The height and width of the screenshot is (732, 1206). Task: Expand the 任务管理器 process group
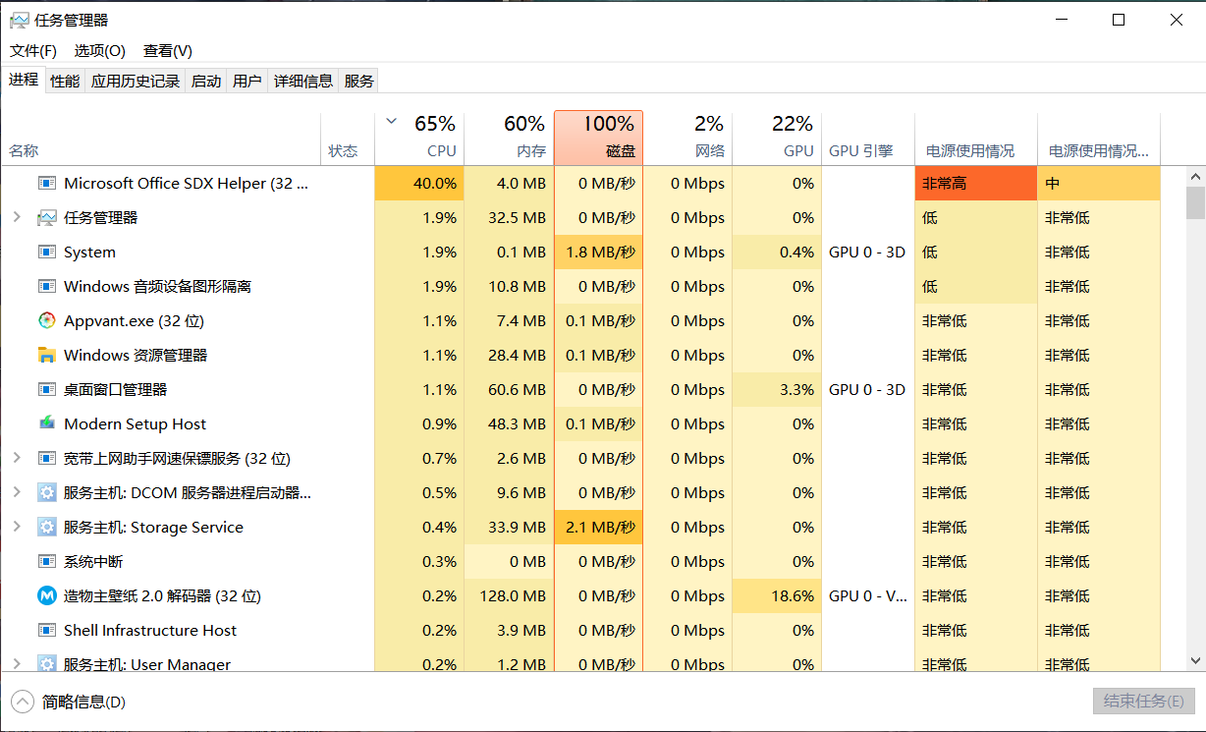point(17,217)
